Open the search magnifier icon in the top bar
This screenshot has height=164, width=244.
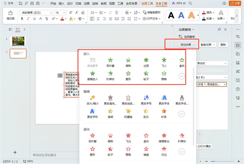coord(190,3)
